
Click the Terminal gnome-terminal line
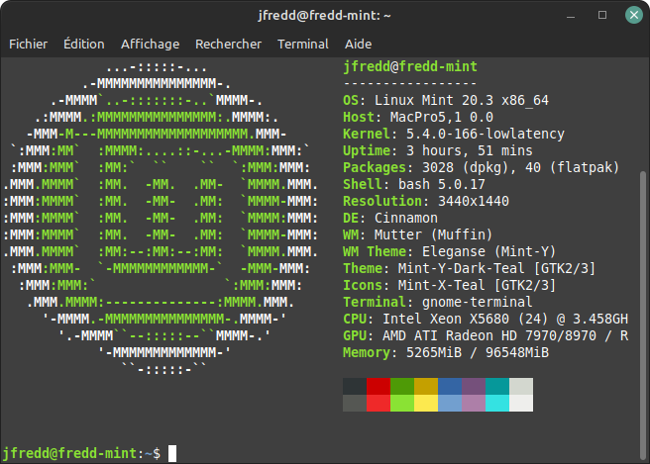pyautogui.click(x=438, y=302)
